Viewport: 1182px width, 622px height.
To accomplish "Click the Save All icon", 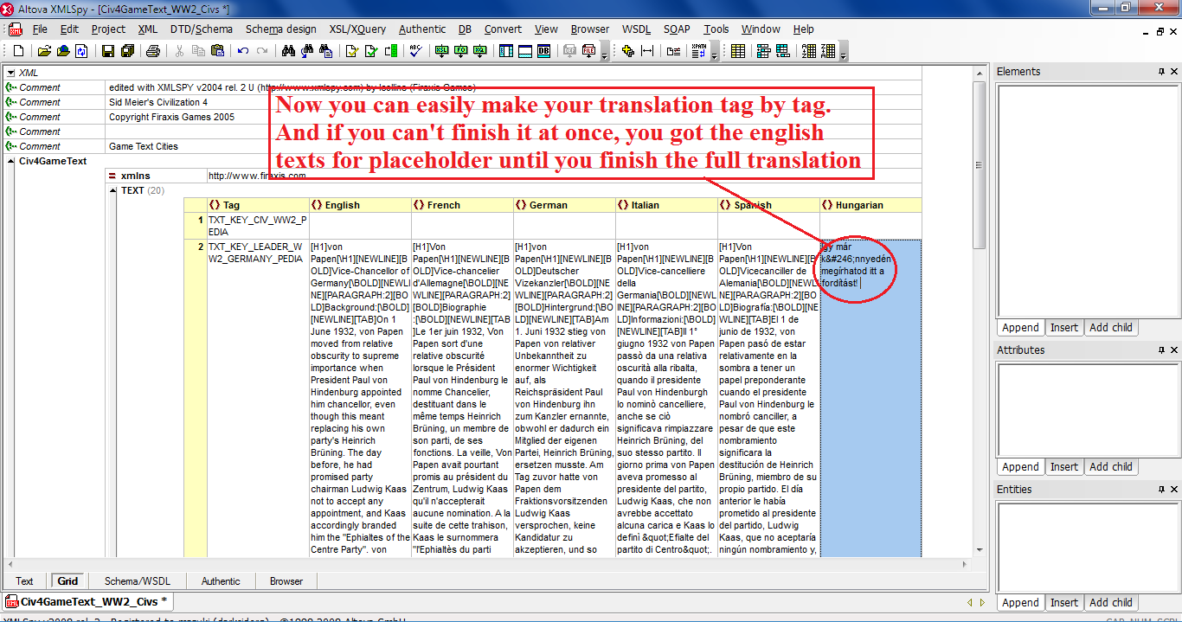I will [128, 51].
